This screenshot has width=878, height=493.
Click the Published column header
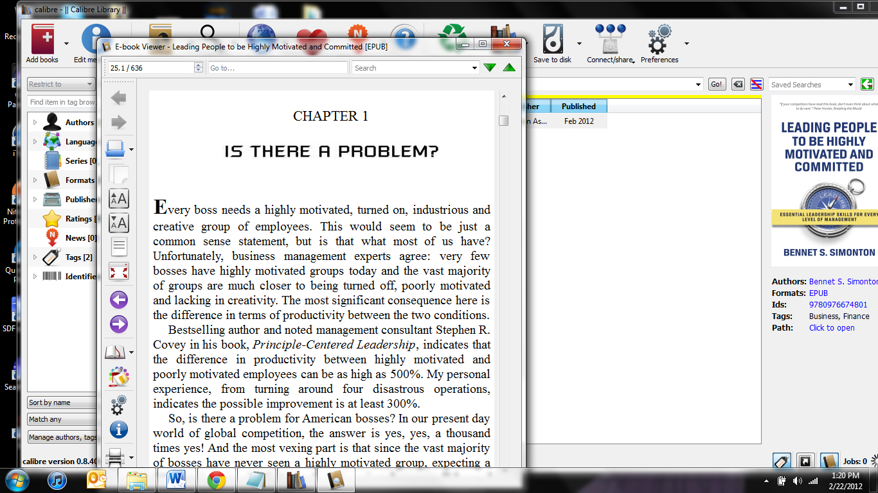click(578, 107)
